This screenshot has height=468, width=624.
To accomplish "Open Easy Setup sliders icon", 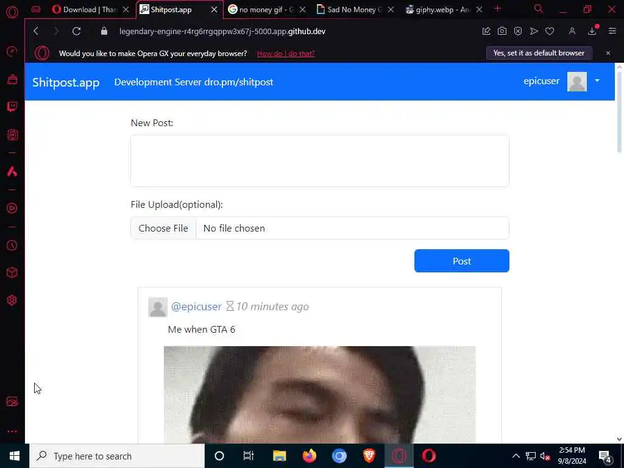I will click(612, 31).
